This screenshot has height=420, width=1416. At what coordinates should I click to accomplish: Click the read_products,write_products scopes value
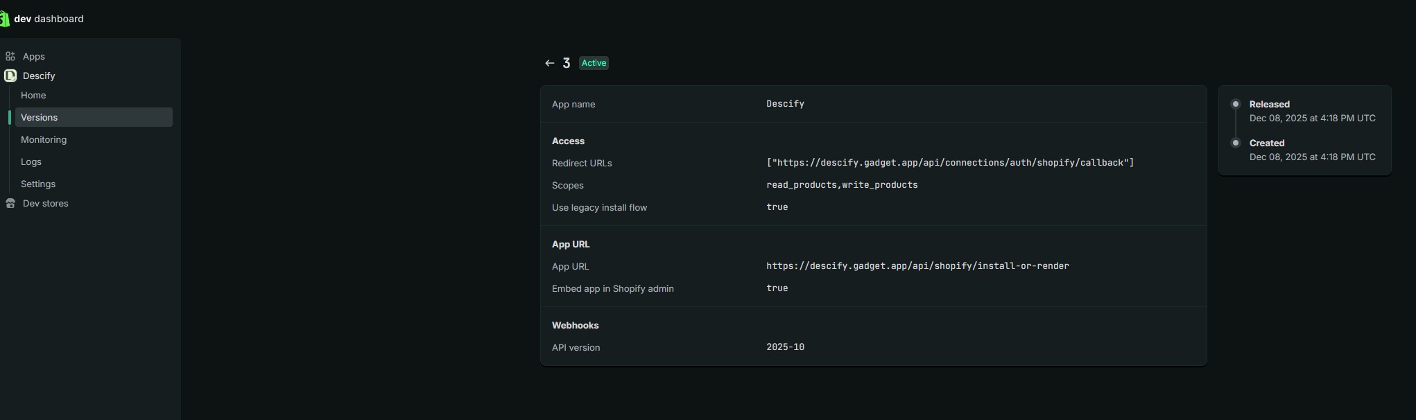tap(842, 185)
